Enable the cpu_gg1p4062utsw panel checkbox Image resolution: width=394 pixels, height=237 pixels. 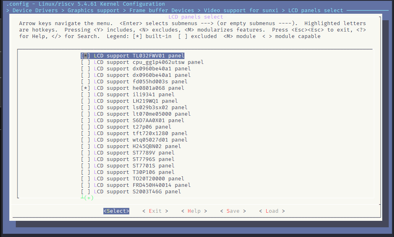[86, 62]
